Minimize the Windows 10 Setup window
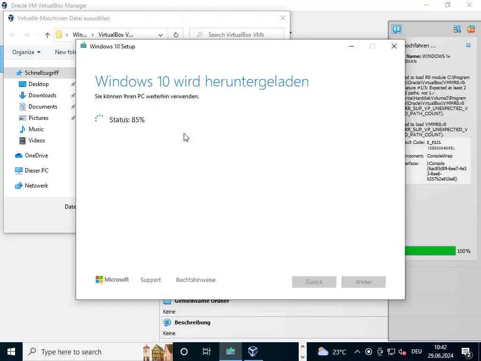Viewport: 481px width, 361px height. [x=351, y=47]
